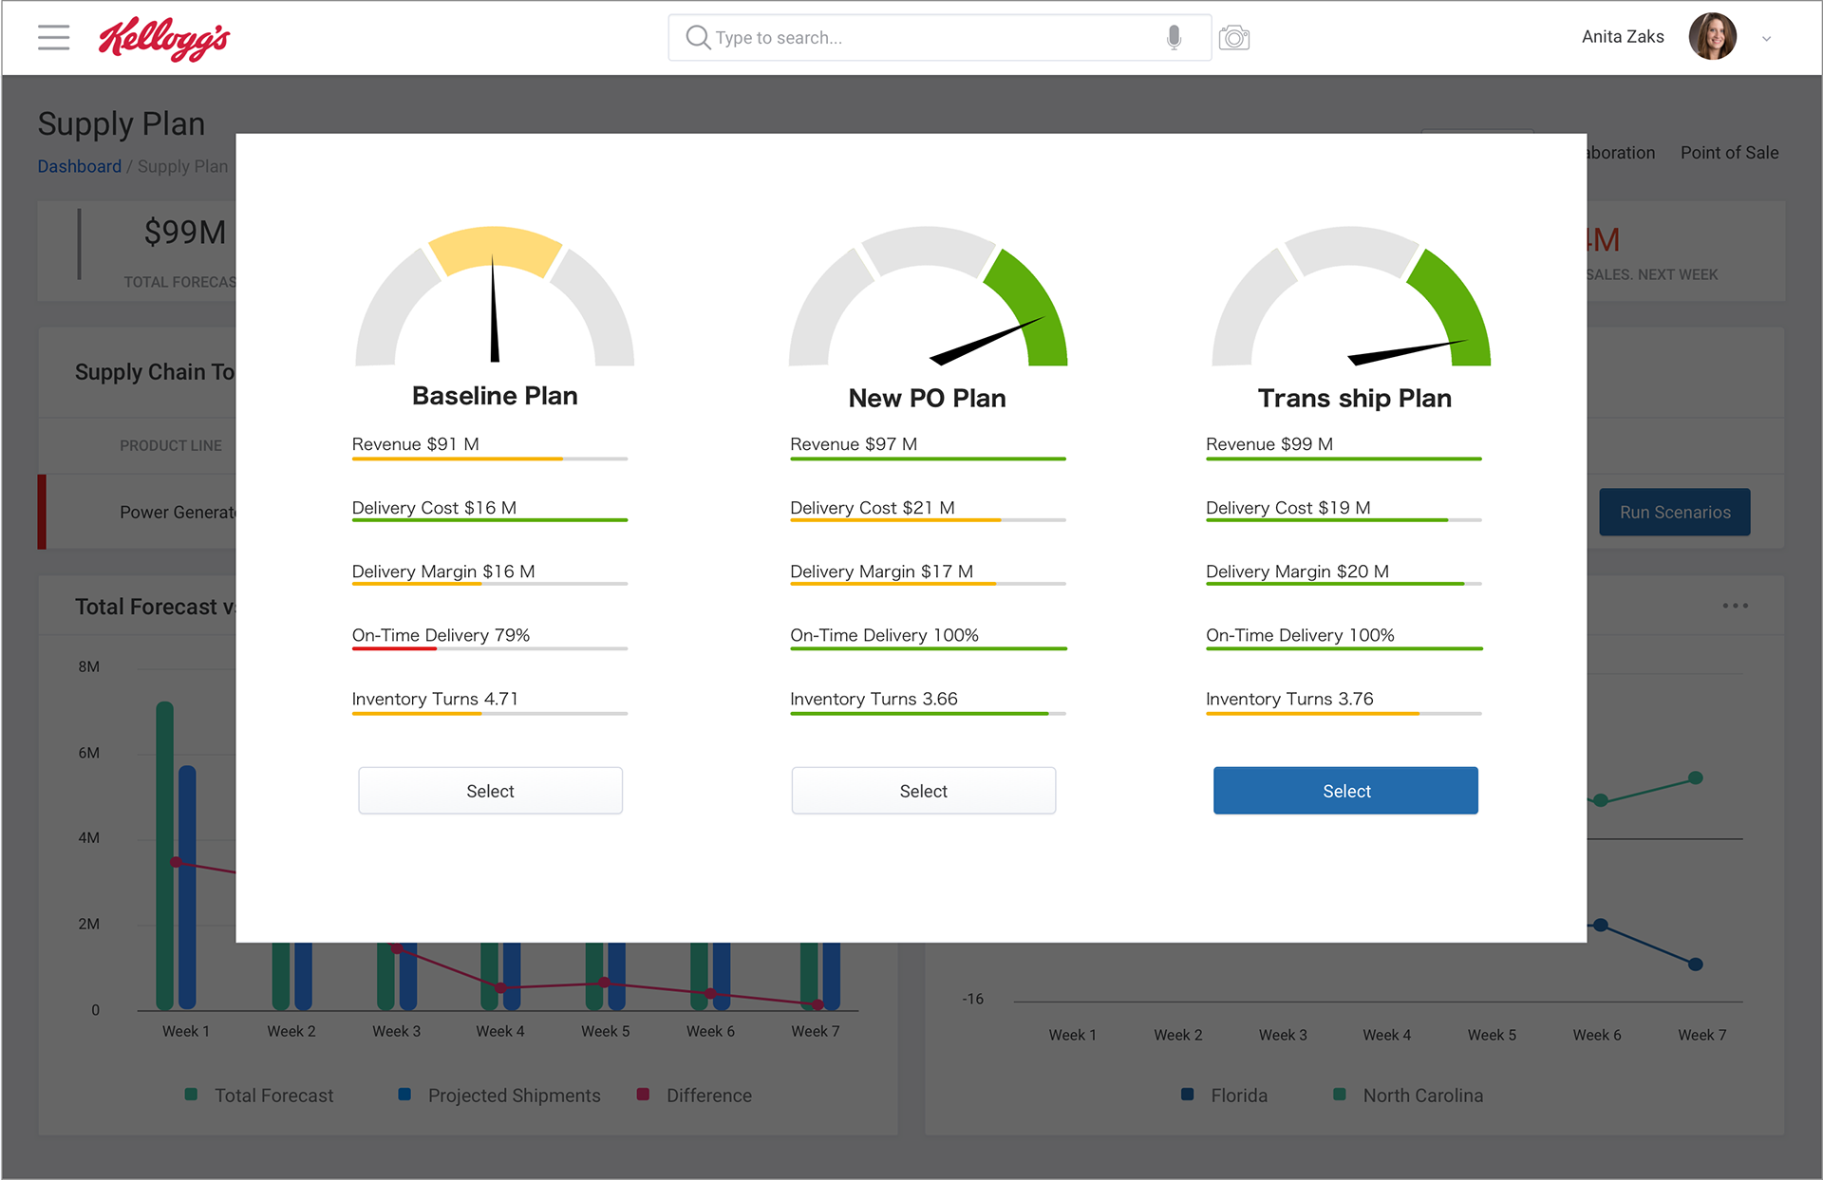Click the Kellogg's logo
Viewport: 1823px width, 1180px height.
164,39
